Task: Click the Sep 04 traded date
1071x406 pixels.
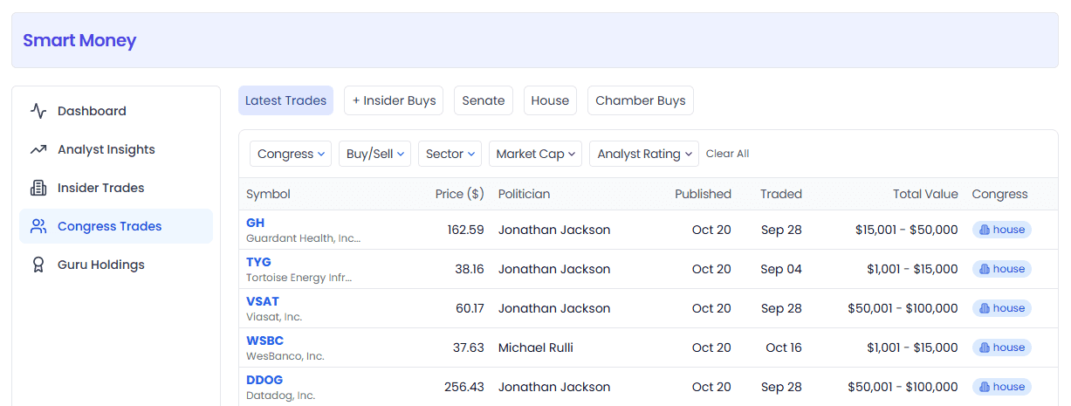Action: coord(780,269)
